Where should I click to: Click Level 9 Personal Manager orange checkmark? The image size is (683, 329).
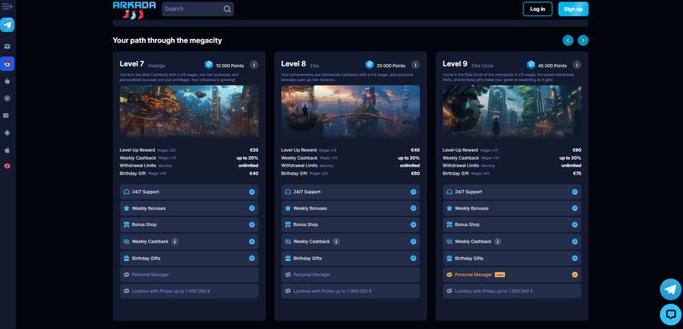[x=575, y=275]
